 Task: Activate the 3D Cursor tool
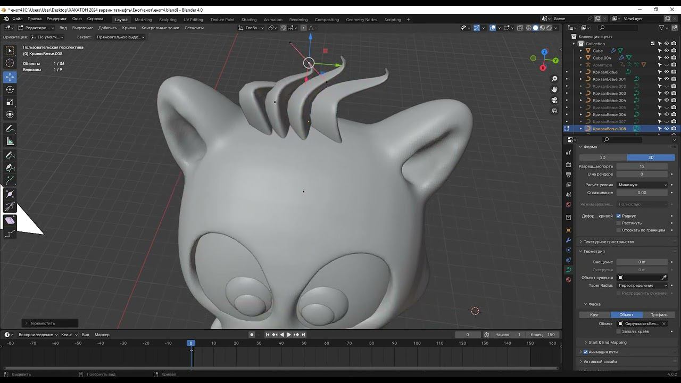click(10, 63)
